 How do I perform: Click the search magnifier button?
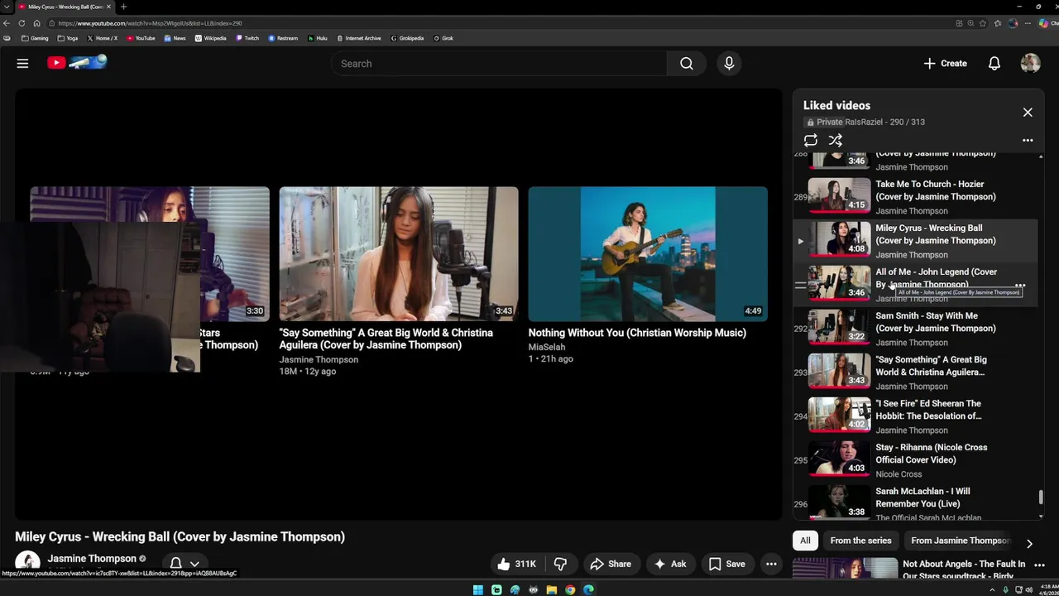tap(687, 64)
